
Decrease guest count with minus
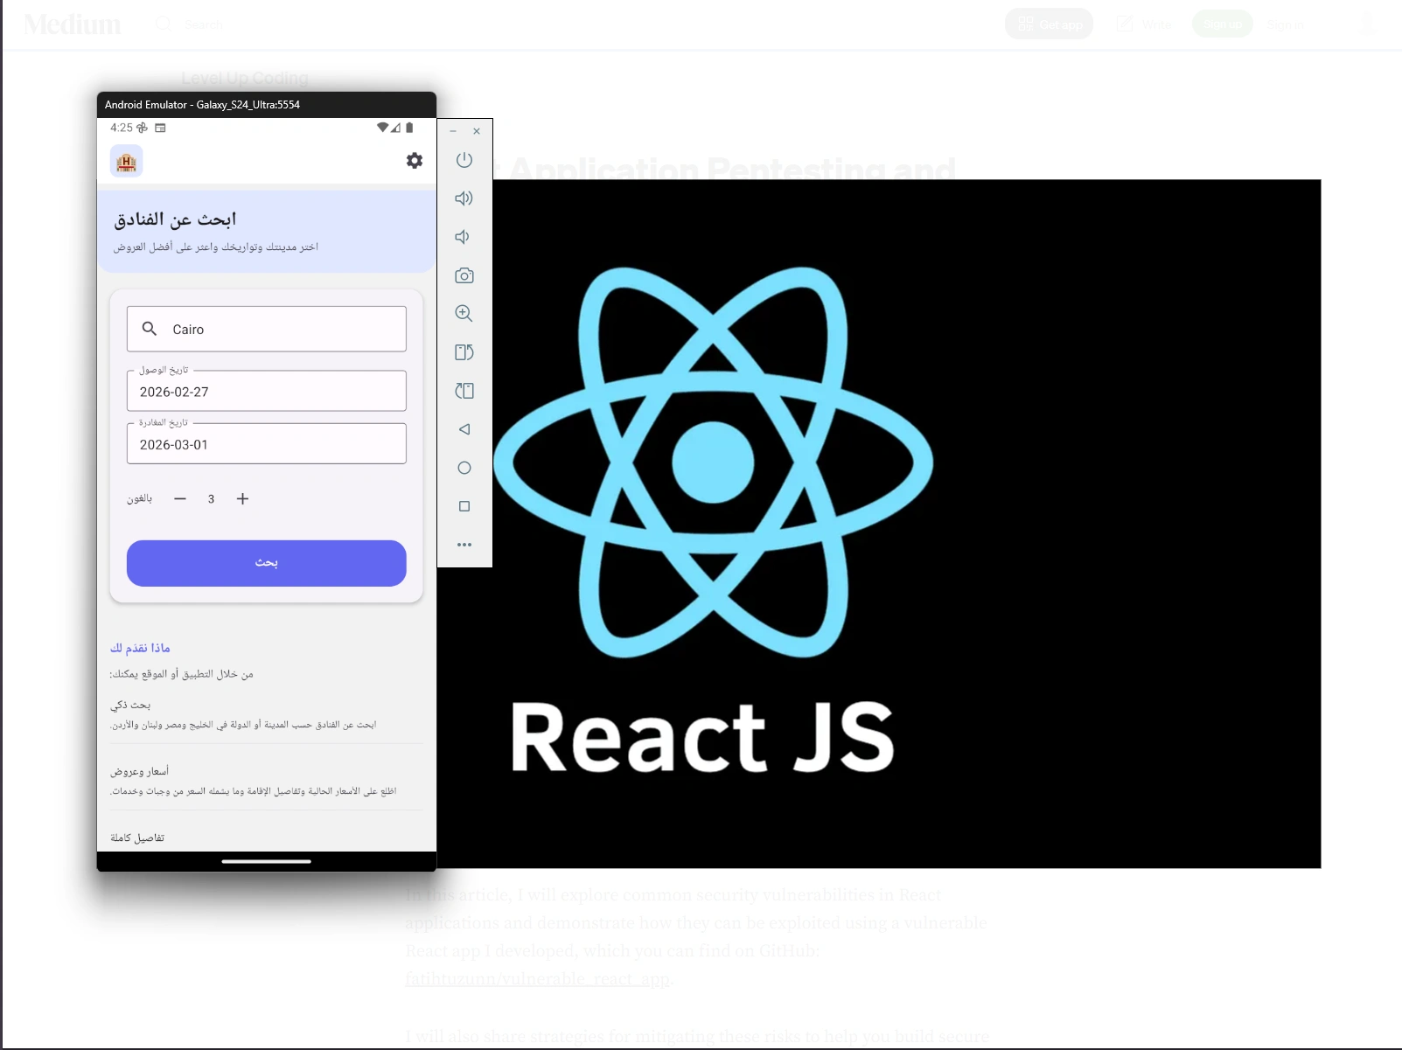180,498
